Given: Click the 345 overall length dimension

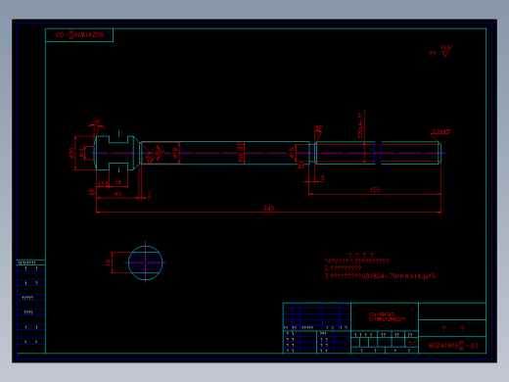Looking at the screenshot, I should (269, 208).
